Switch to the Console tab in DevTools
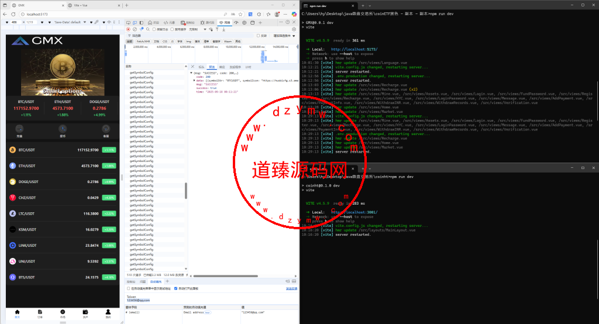This screenshot has height=324, width=599. [188, 23]
